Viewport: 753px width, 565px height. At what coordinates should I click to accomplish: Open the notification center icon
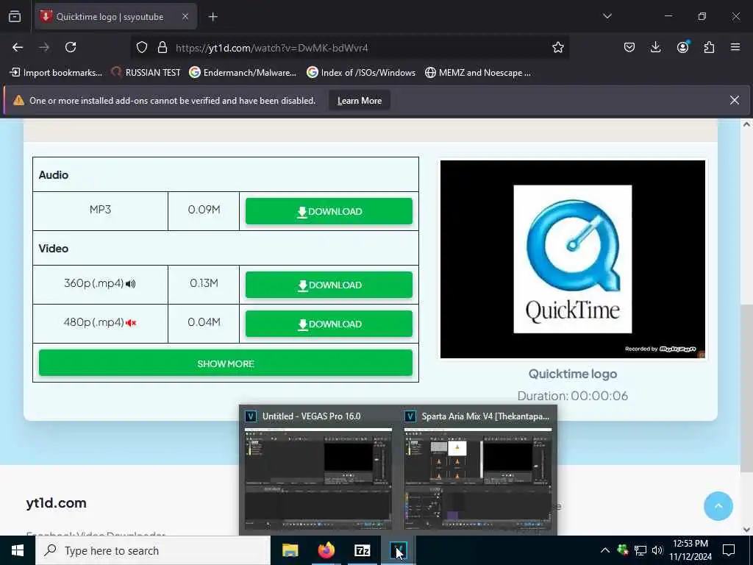729,550
